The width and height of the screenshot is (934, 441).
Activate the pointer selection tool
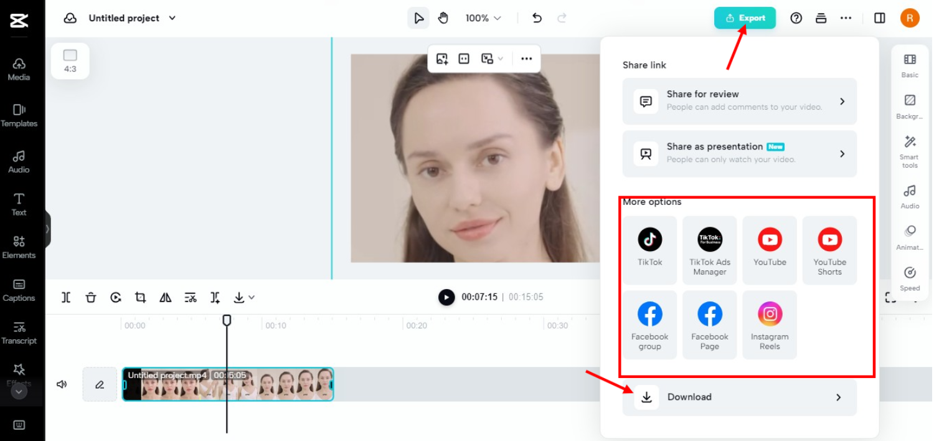[418, 18]
